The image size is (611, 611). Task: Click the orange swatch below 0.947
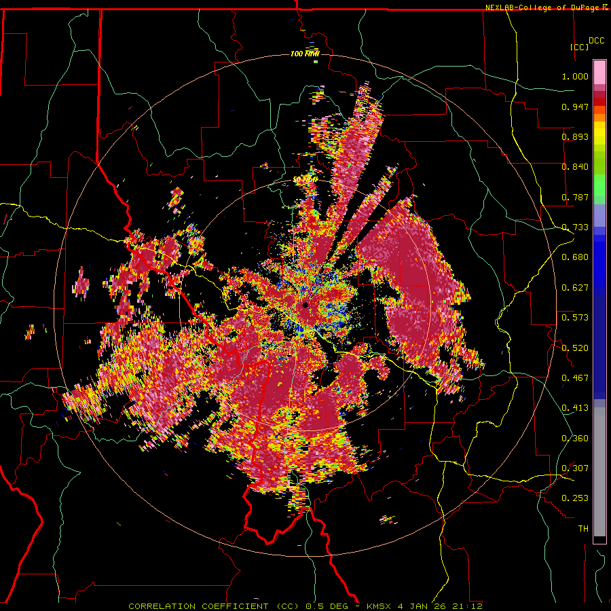coord(599,117)
